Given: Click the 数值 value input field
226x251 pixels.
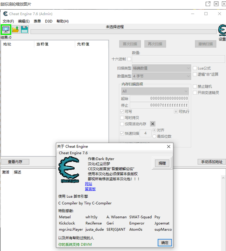Looking at the screenshot, I should (x=178, y=59).
